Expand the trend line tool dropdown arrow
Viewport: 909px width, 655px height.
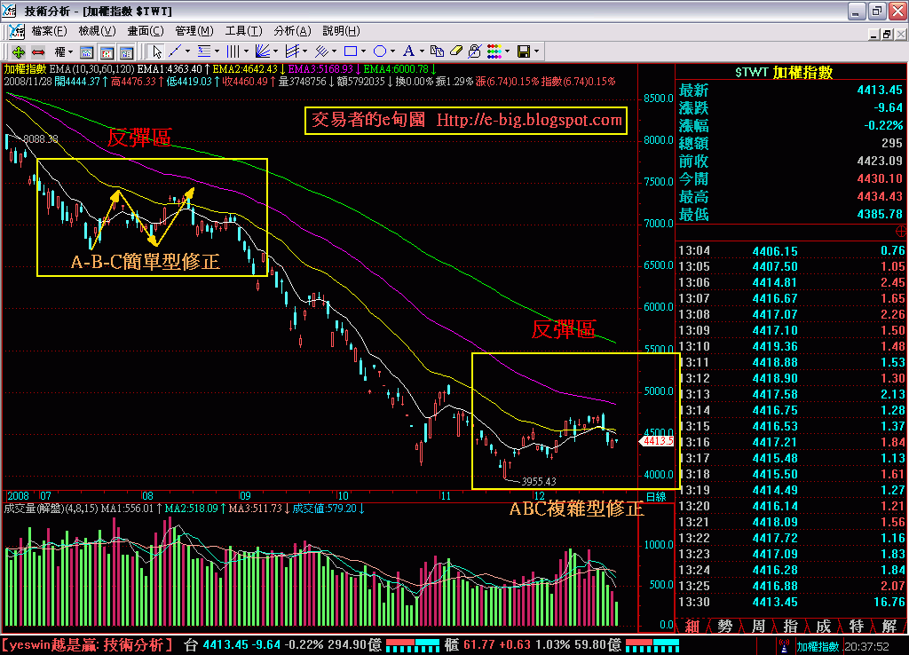[x=187, y=51]
